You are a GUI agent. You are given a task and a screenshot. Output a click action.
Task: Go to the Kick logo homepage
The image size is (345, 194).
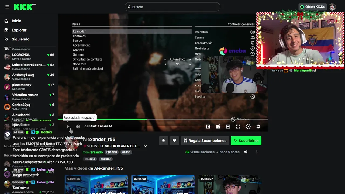[x=25, y=7]
